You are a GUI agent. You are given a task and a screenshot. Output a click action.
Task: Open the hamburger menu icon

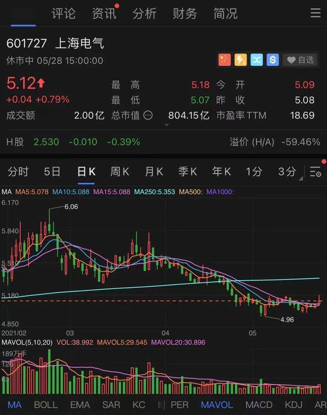pos(315,13)
